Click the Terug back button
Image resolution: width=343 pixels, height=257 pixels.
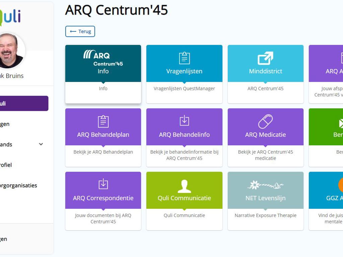point(80,31)
